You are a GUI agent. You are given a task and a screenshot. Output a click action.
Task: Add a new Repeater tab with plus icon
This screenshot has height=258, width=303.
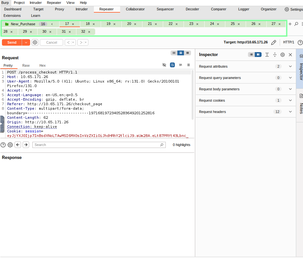290,24
